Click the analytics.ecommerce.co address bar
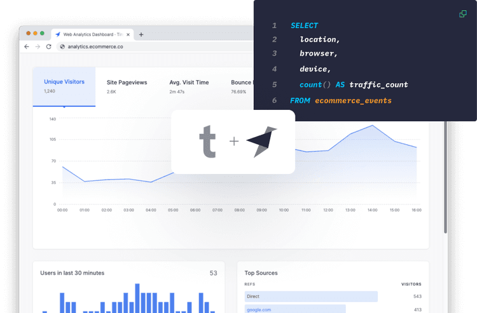 (x=155, y=46)
